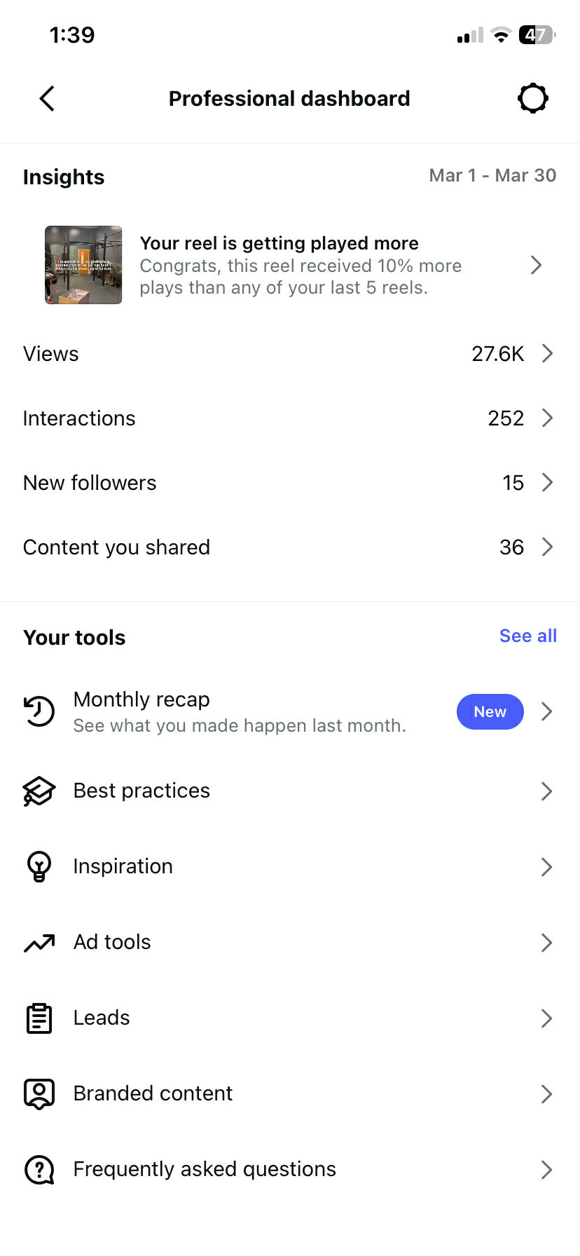Screen dimensions: 580x1256
Task: Tap the Ad tools trending arrow icon
Action: [39, 943]
